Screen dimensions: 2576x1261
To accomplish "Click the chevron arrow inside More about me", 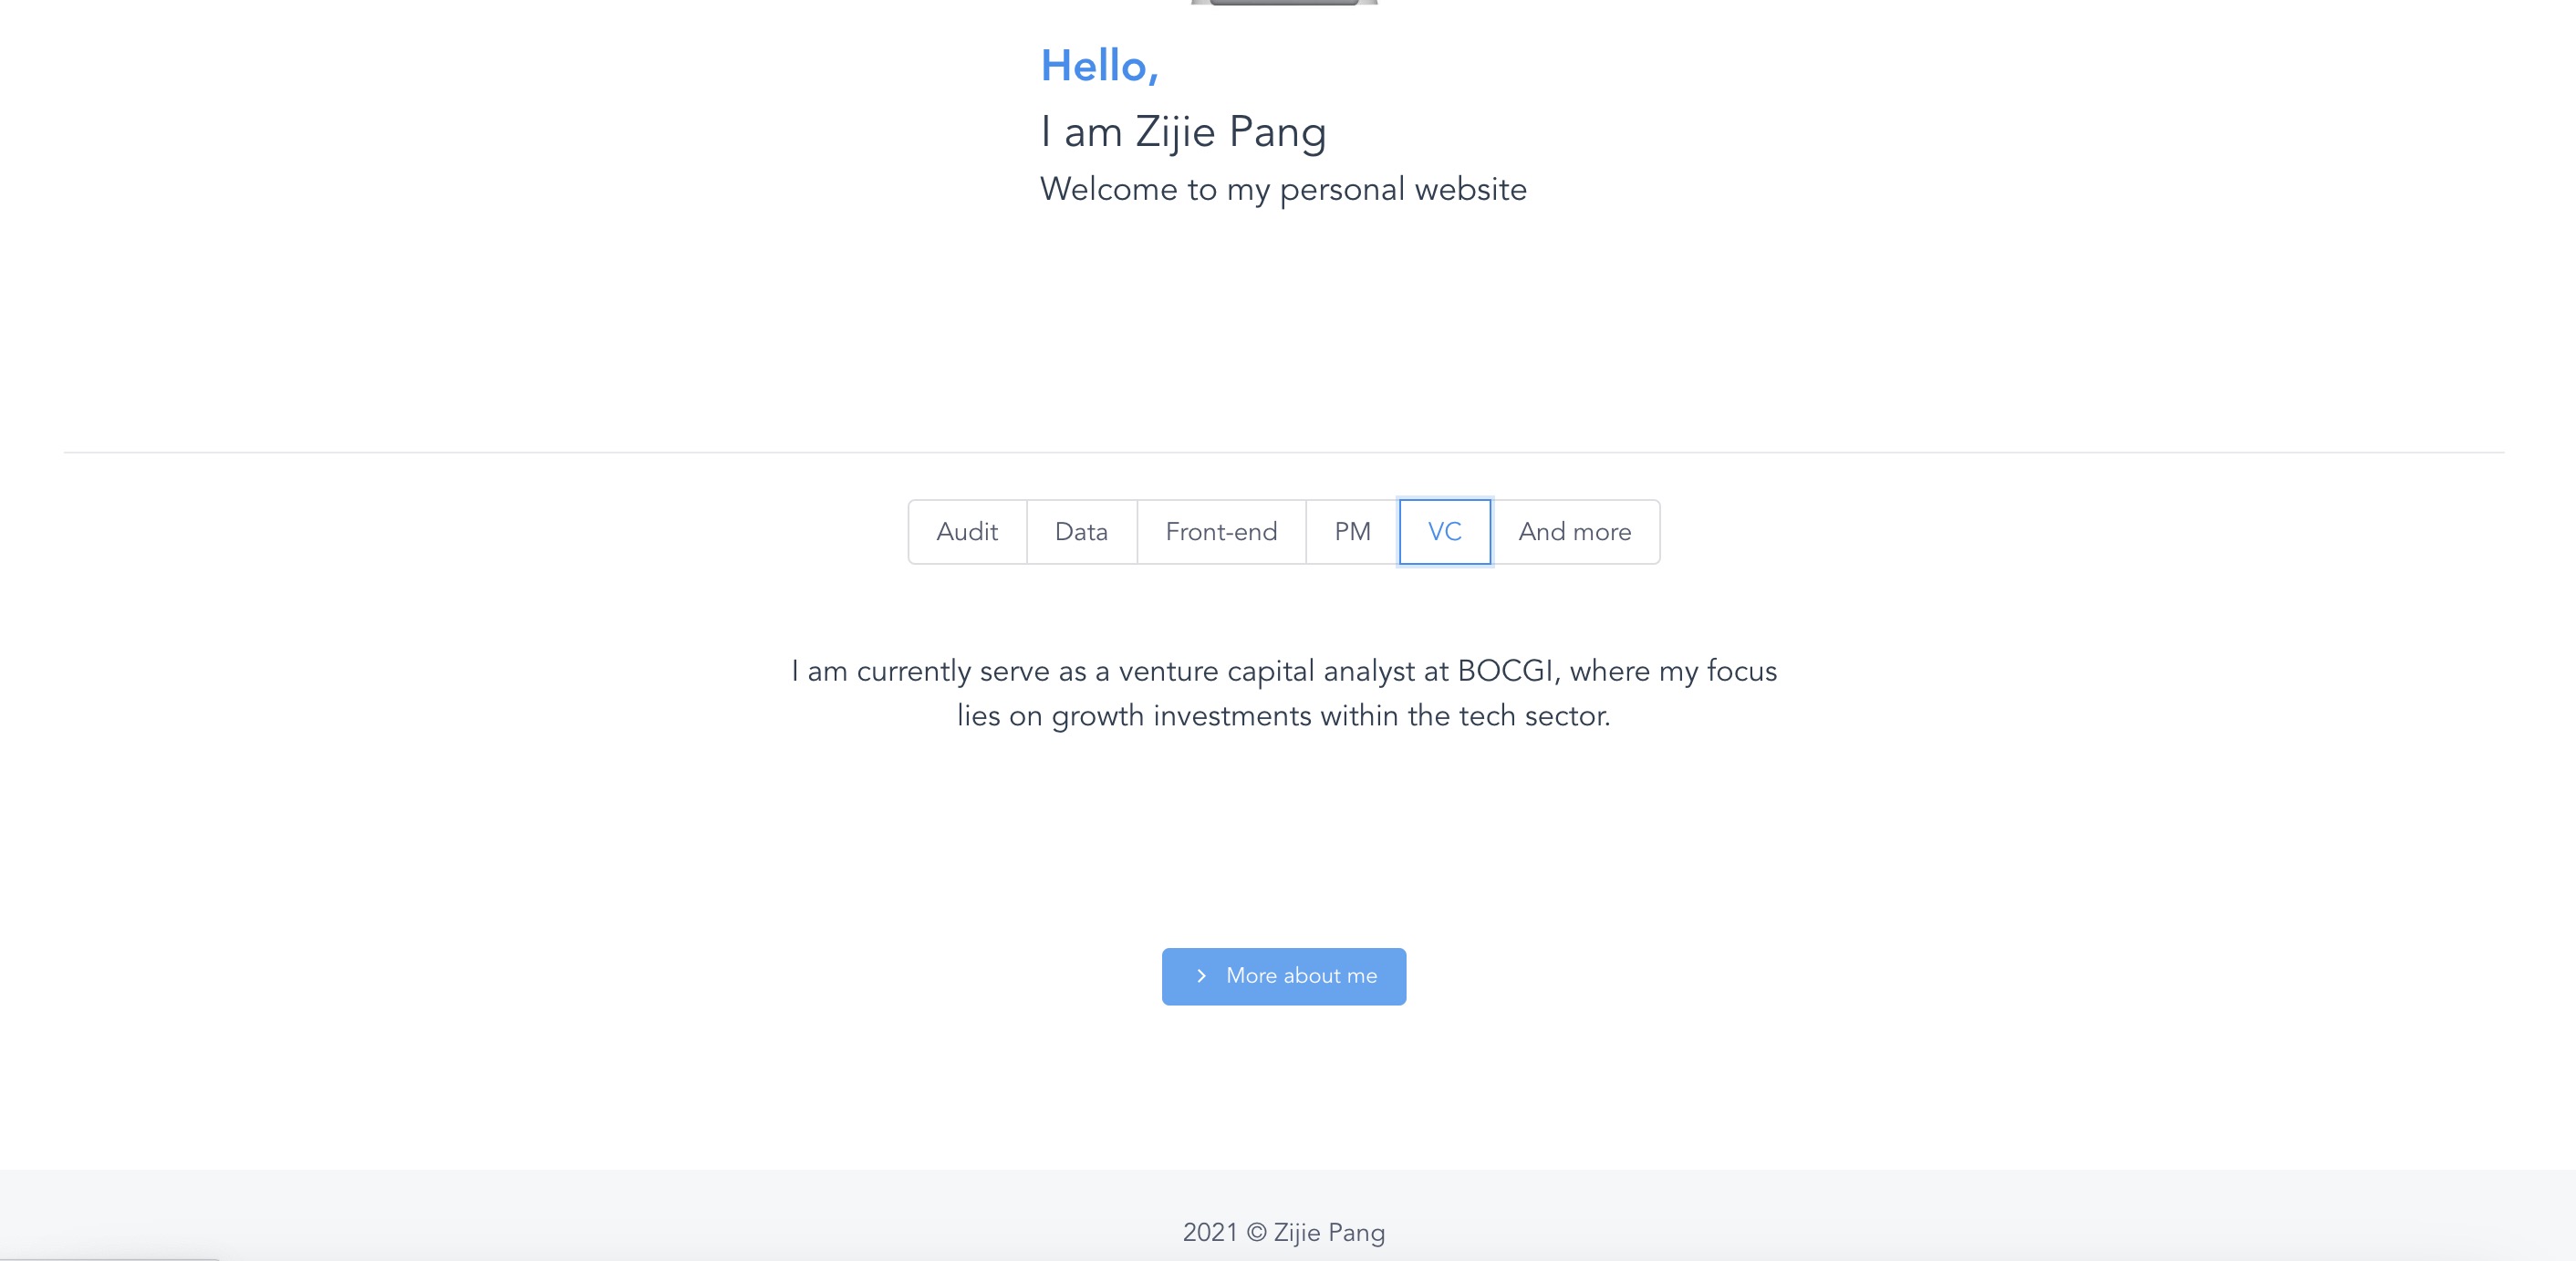I will point(1203,976).
